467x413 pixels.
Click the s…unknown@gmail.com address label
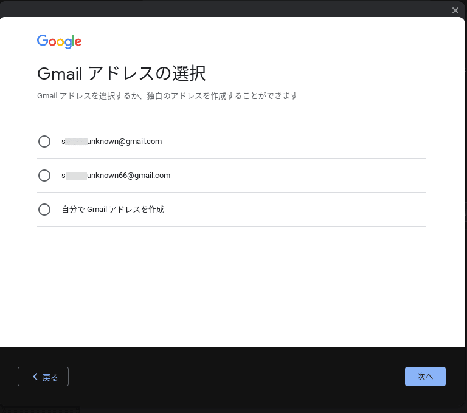pyautogui.click(x=112, y=142)
